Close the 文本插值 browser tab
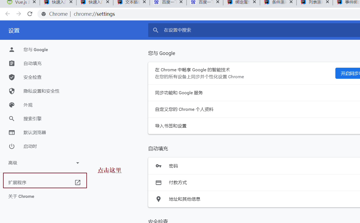This screenshot has height=223, width=360. tap(144, 2)
